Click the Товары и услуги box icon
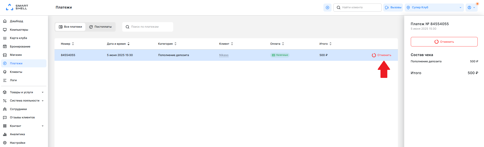Image resolution: width=484 pixels, height=147 pixels. (5, 92)
